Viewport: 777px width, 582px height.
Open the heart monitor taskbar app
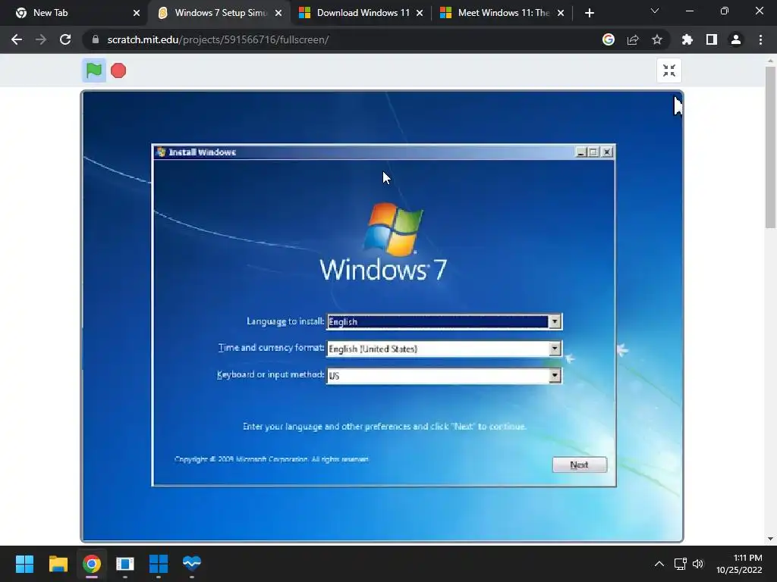click(192, 564)
